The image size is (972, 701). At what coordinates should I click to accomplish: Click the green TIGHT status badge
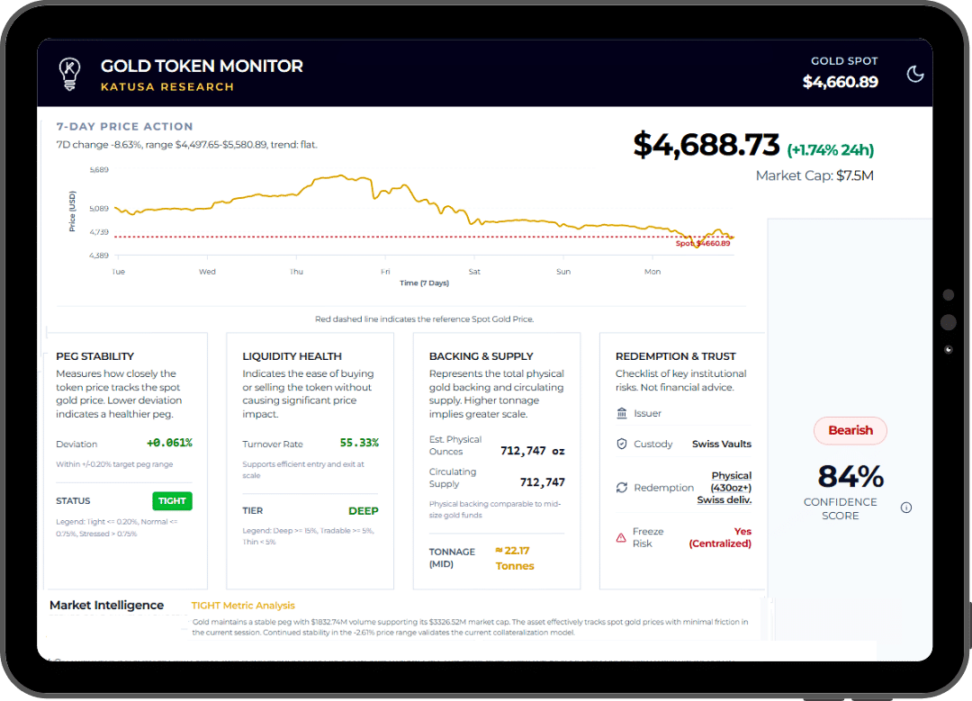point(172,501)
